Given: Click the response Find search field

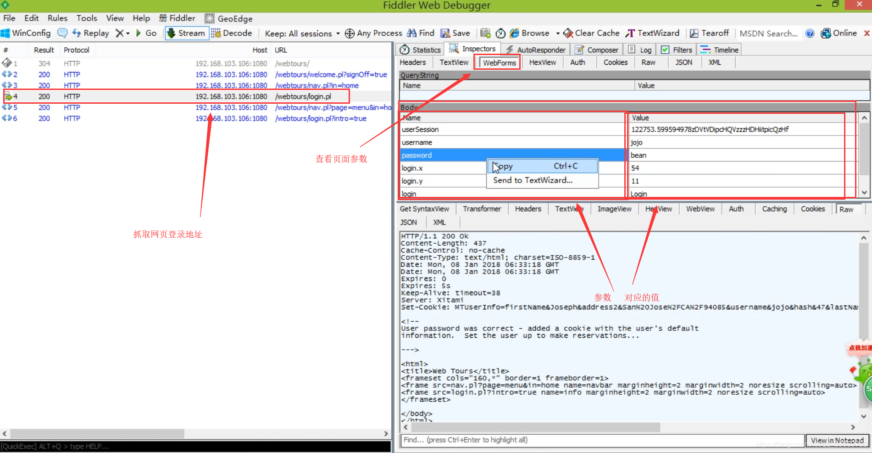Looking at the screenshot, I should tap(603, 440).
